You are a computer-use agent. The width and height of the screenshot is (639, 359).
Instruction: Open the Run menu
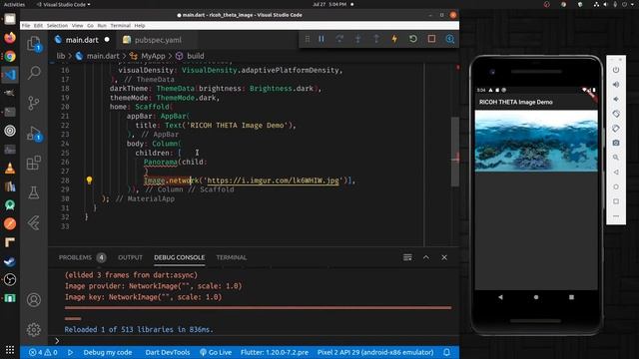pyautogui.click(x=102, y=25)
